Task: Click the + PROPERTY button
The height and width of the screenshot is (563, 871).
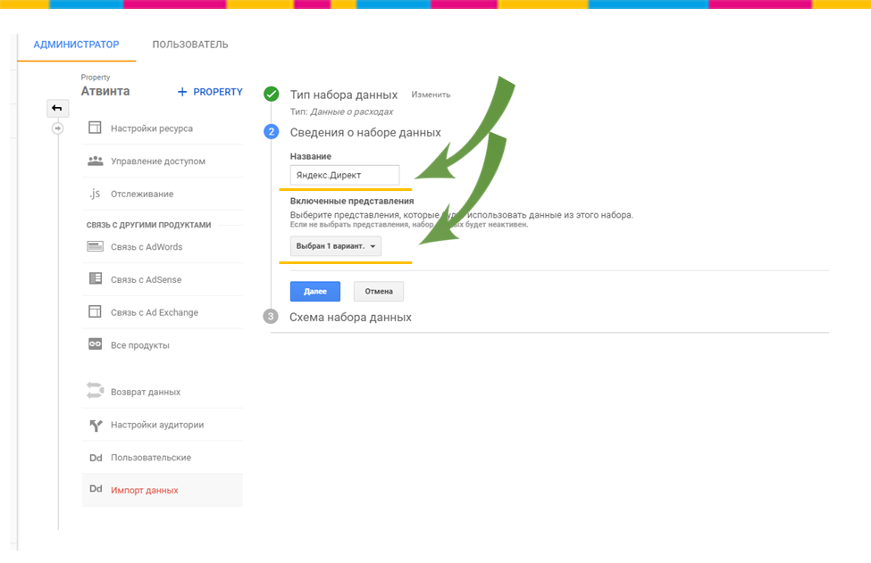Action: coord(210,92)
